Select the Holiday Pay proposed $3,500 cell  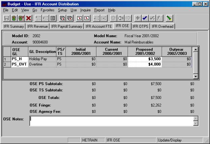pyautogui.click(x=143, y=59)
